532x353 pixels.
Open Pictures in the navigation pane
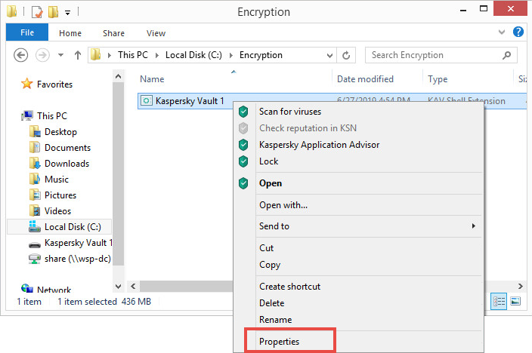point(53,195)
